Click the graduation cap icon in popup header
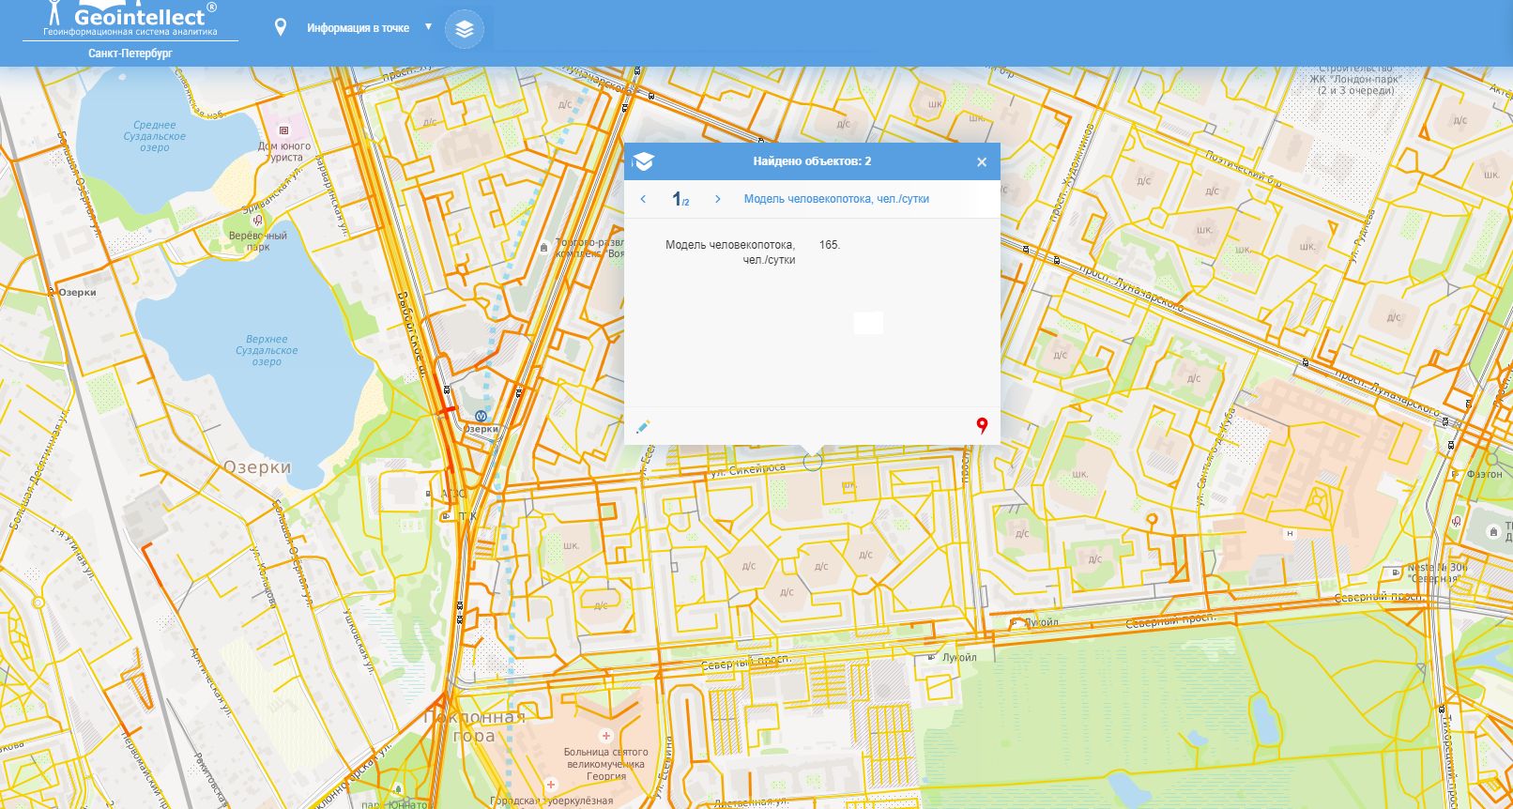The height and width of the screenshot is (809, 1513). click(643, 161)
